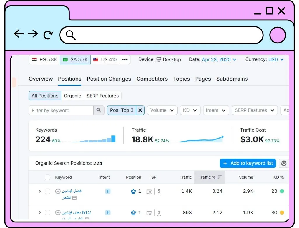This screenshot has width=299, height=228.
Task: Click Add to keyword list button
Action: click(248, 163)
